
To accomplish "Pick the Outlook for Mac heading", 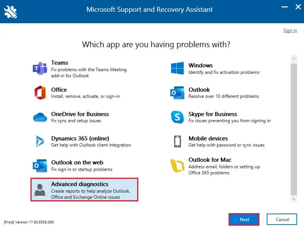I will pos(210,160).
